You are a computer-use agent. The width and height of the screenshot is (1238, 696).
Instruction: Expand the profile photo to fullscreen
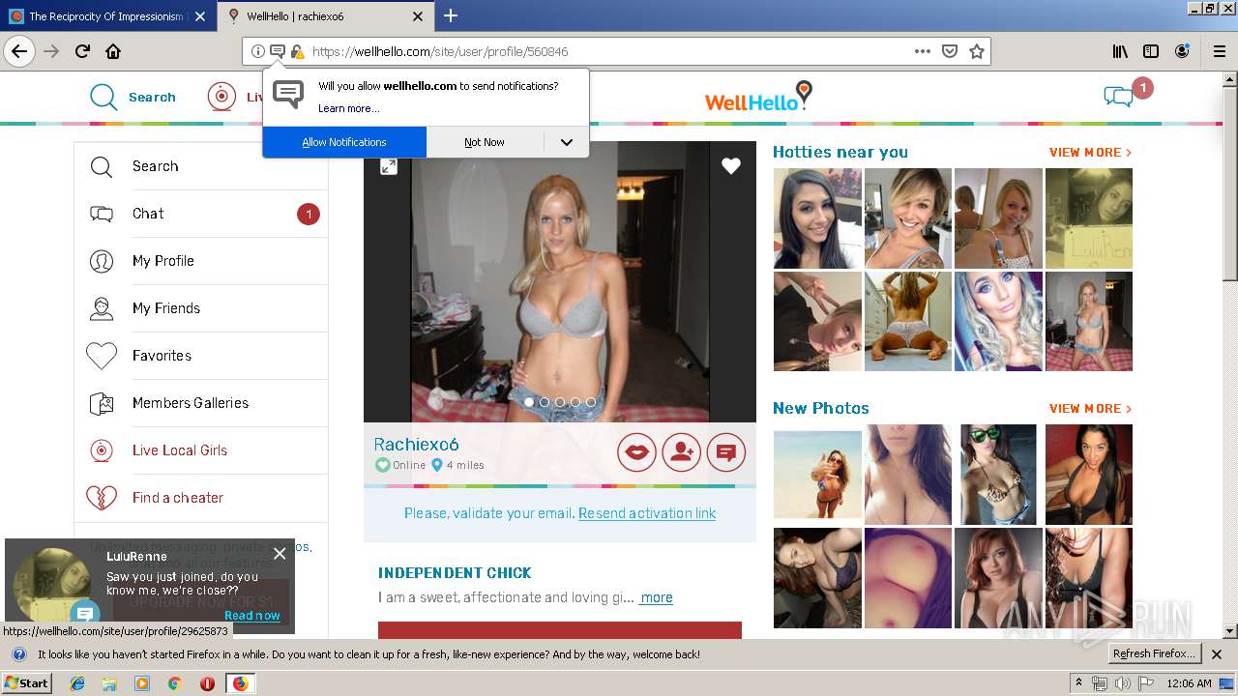pyautogui.click(x=388, y=166)
